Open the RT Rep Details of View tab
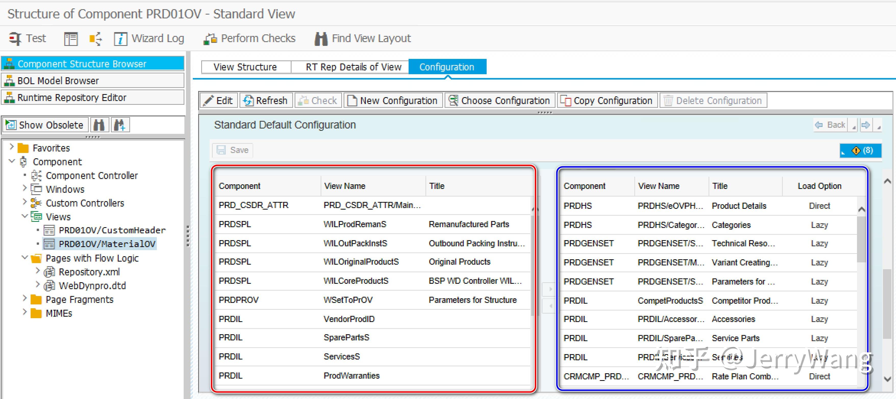 pyautogui.click(x=354, y=67)
